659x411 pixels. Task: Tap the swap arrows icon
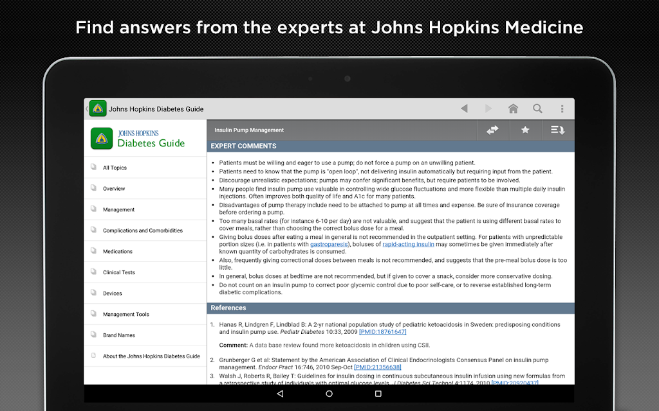492,130
